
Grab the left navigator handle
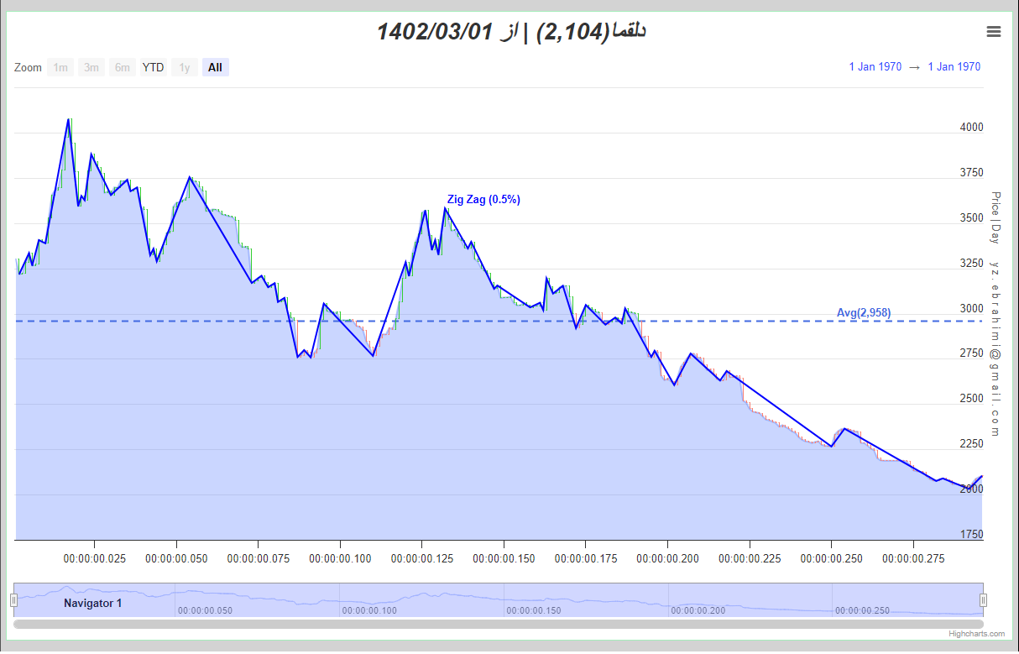pos(13,600)
